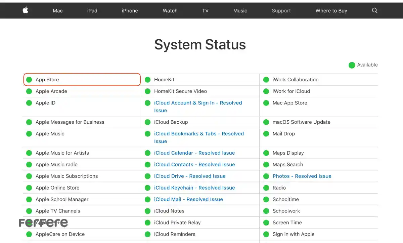Viewport: 403px width, 243px height.
Task: Click the green dot beside the Available legend
Action: (x=352, y=65)
